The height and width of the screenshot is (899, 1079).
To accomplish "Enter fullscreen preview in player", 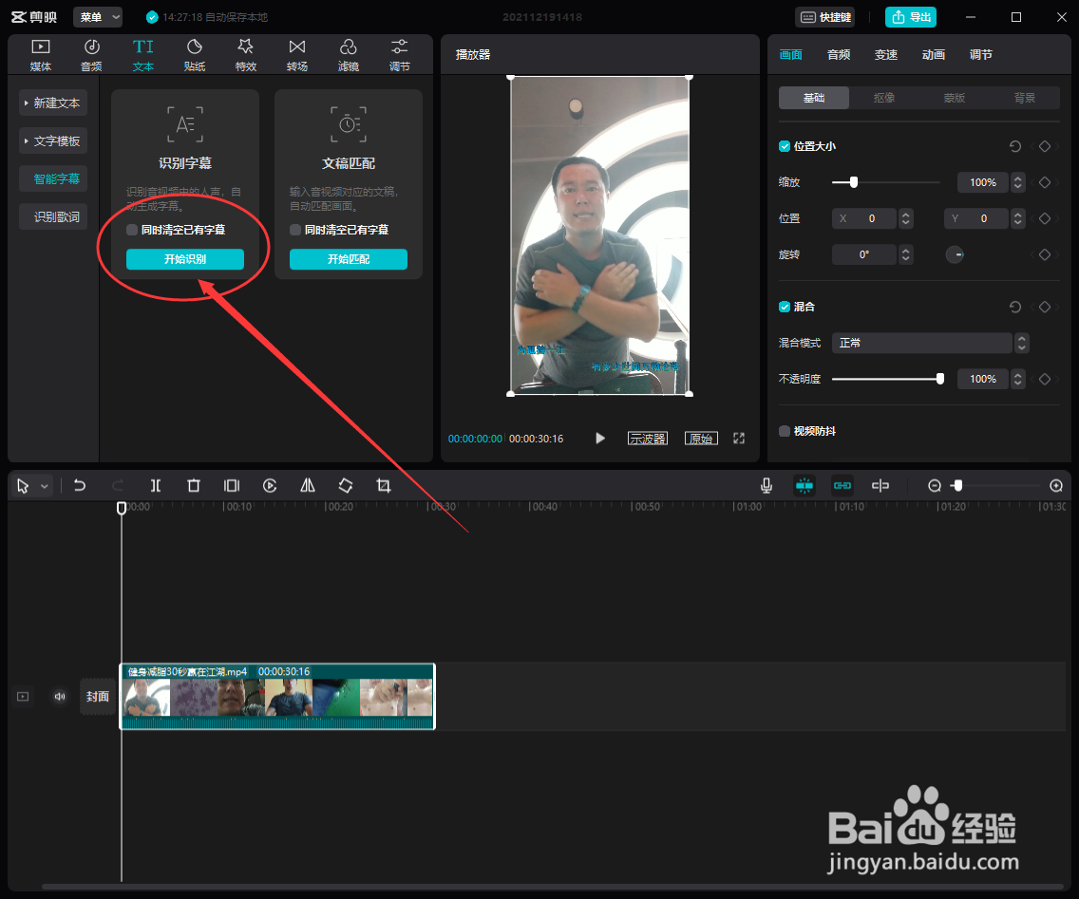I will click(739, 439).
